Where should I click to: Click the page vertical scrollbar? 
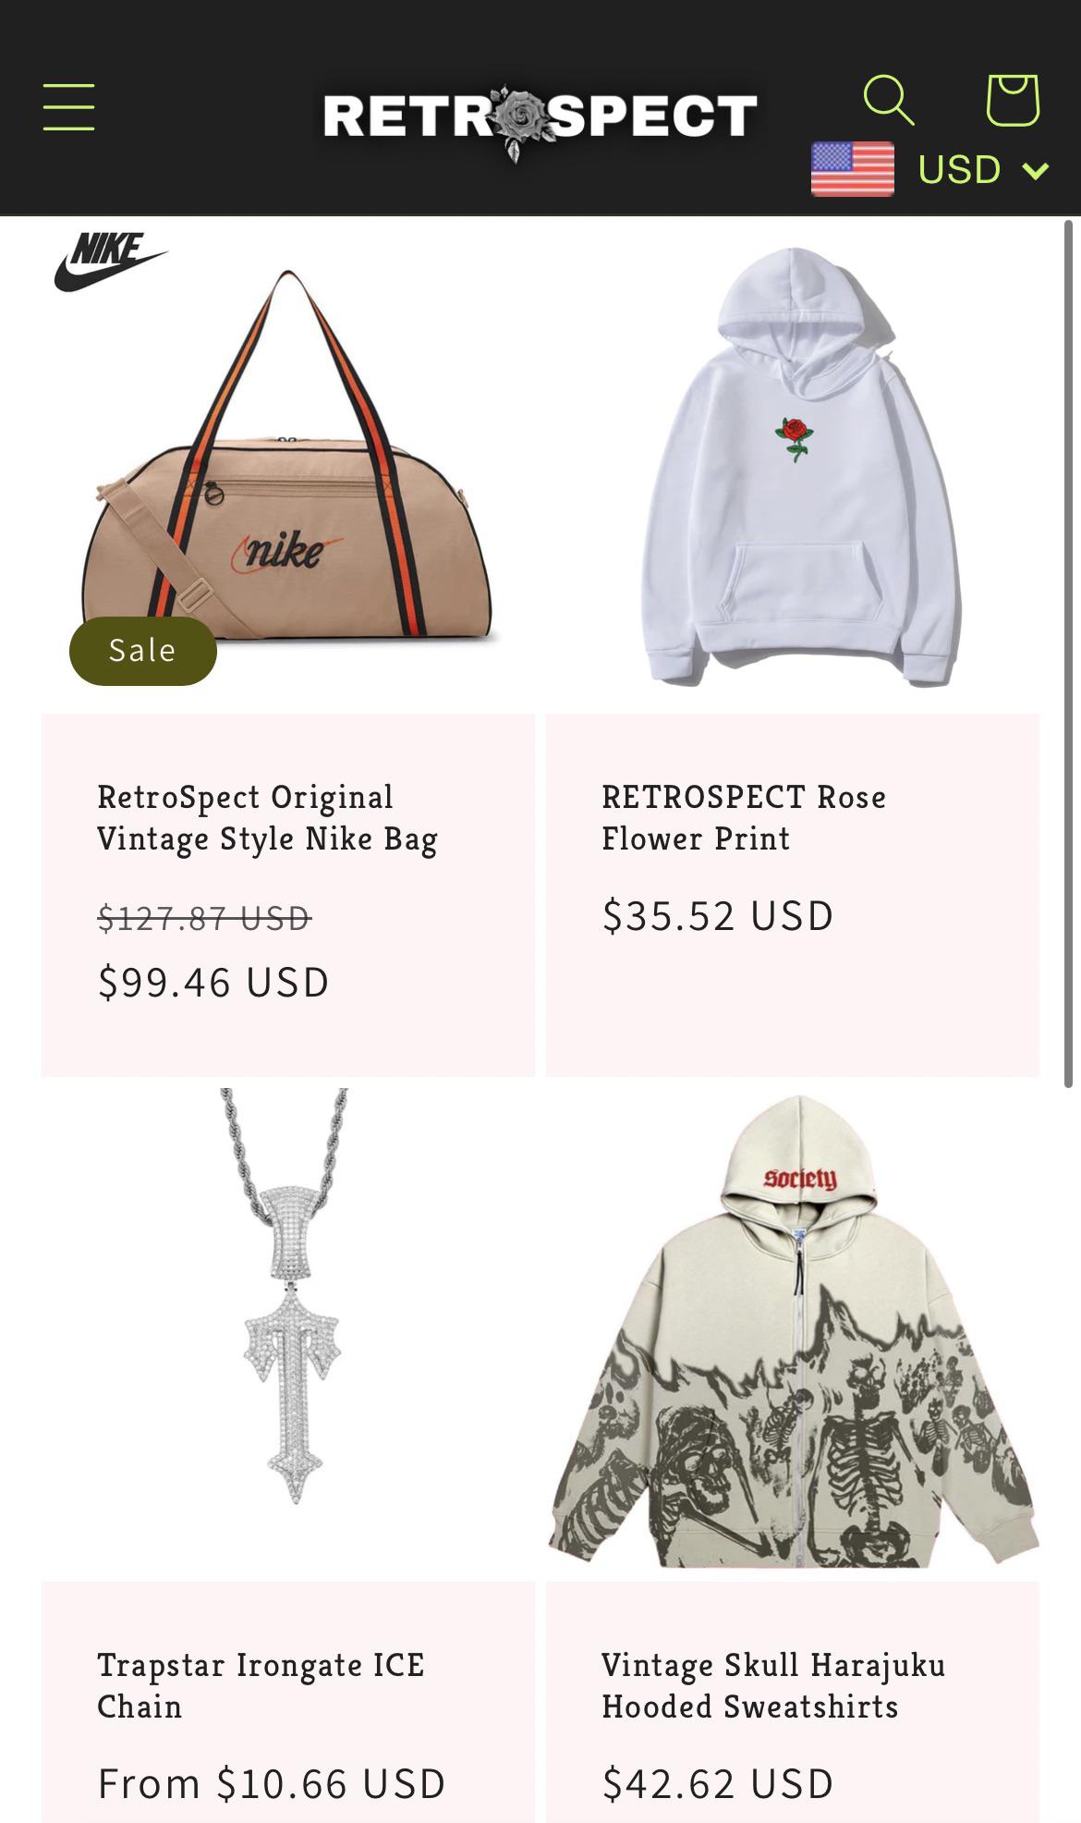click(1069, 653)
